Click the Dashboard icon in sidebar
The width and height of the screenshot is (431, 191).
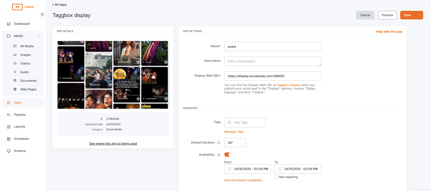[9, 24]
